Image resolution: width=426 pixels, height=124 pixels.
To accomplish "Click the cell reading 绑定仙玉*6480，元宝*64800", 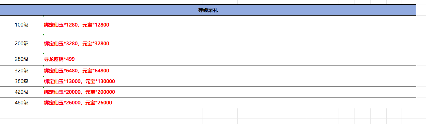I will (x=76, y=71).
